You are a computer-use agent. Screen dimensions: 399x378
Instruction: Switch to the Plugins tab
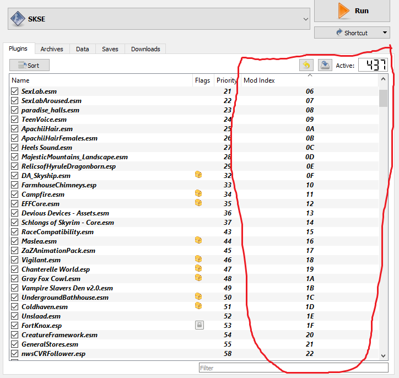pos(18,48)
